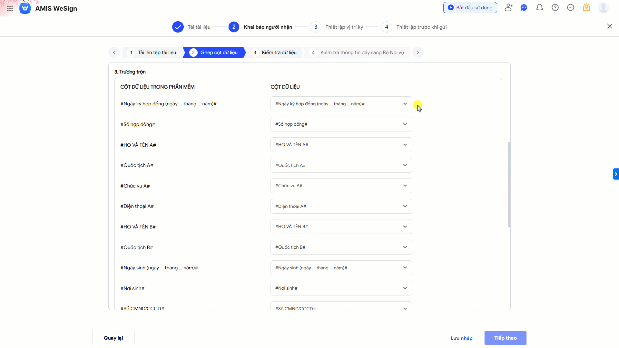The height and width of the screenshot is (348, 619).
Task: Open the chat messages icon
Action: [x=524, y=7]
